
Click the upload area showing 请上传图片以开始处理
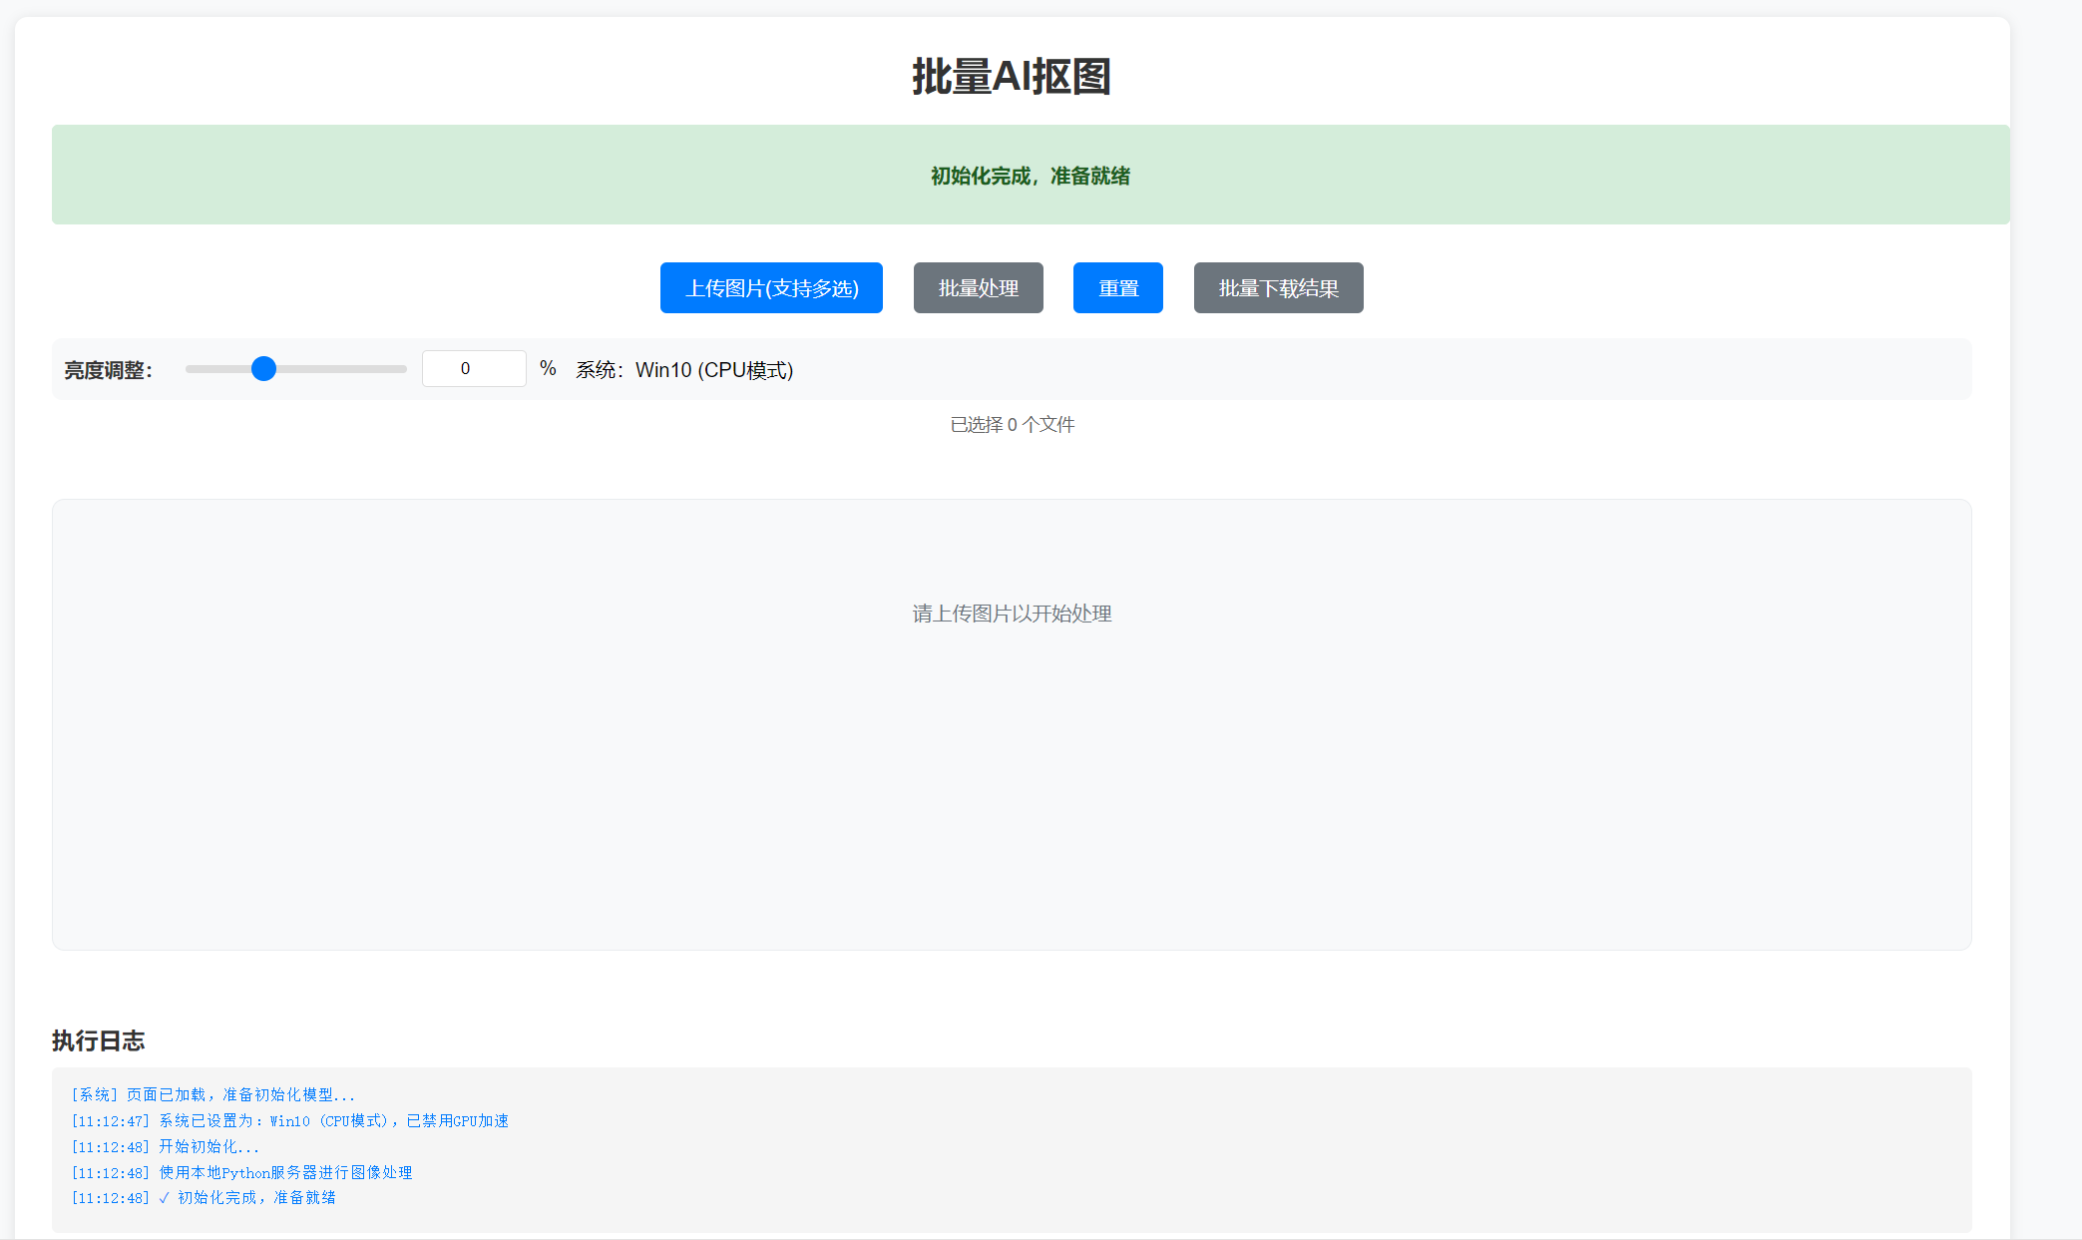point(1011,614)
